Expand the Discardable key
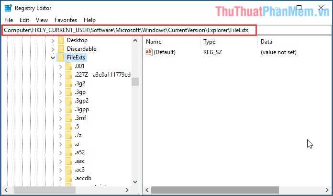This screenshot has height=196, width=333. click(53, 49)
